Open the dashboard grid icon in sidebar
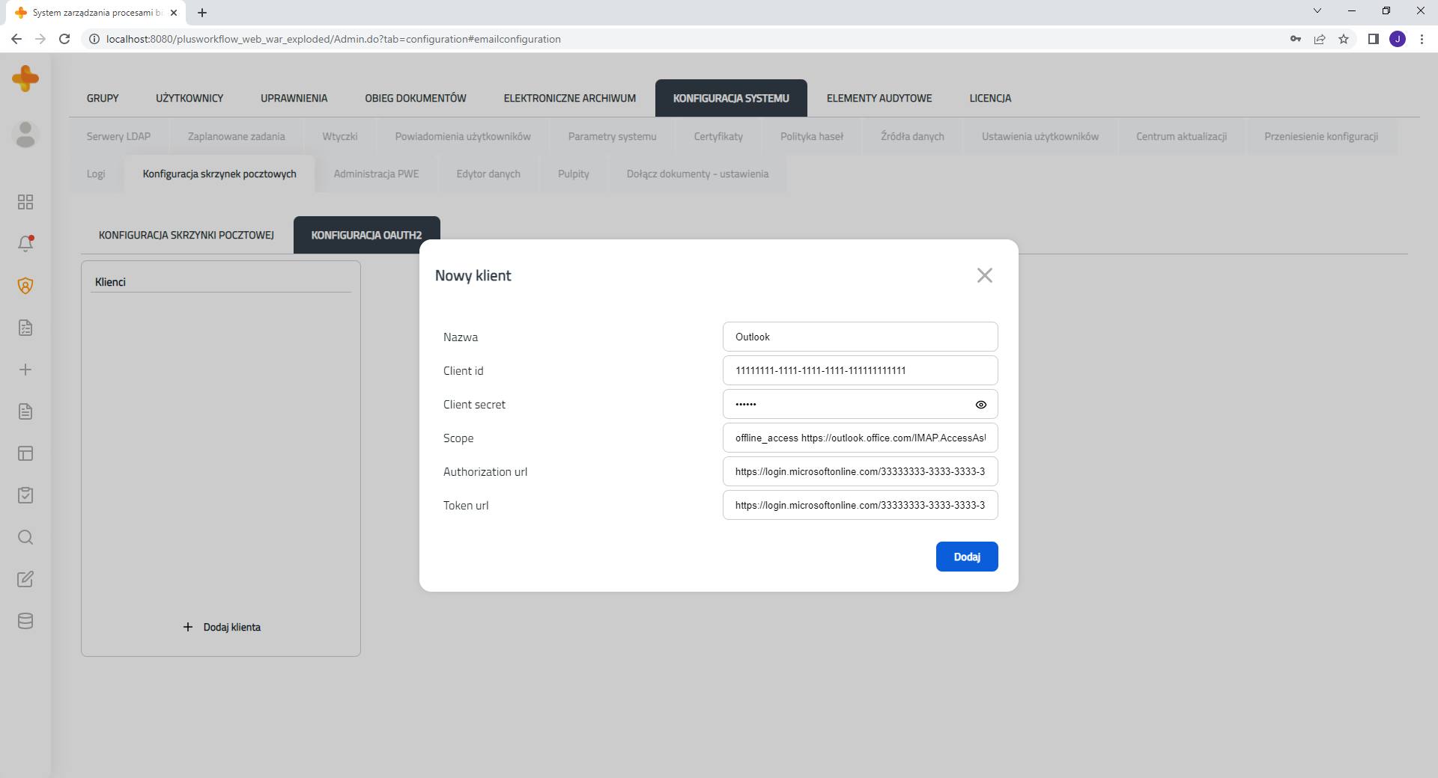Image resolution: width=1438 pixels, height=778 pixels. 25,202
